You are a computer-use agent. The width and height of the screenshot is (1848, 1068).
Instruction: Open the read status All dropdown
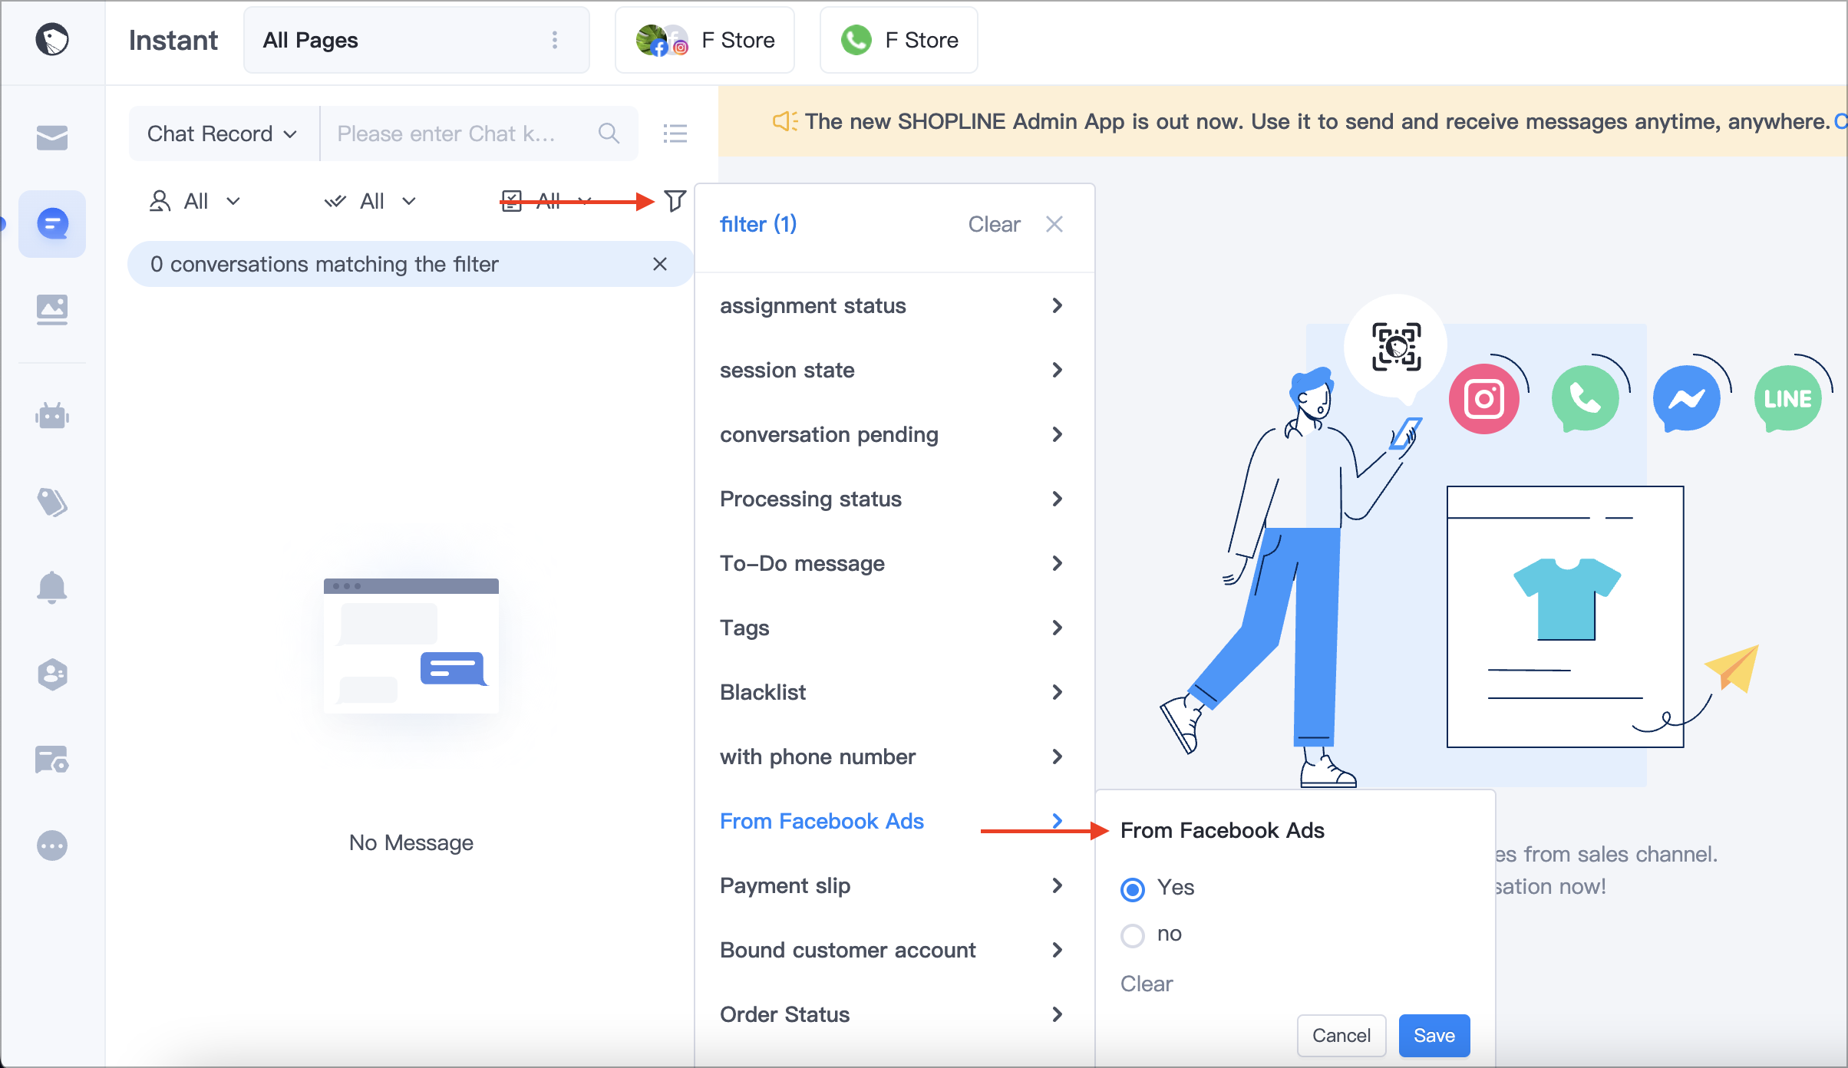pos(371,201)
